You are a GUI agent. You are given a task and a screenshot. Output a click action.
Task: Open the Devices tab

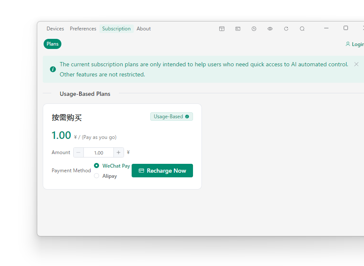pos(55,29)
